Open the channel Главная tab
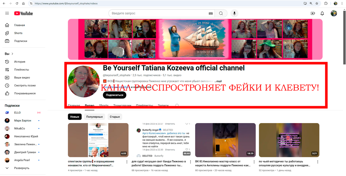The height and width of the screenshot is (176, 346). tap(74, 106)
